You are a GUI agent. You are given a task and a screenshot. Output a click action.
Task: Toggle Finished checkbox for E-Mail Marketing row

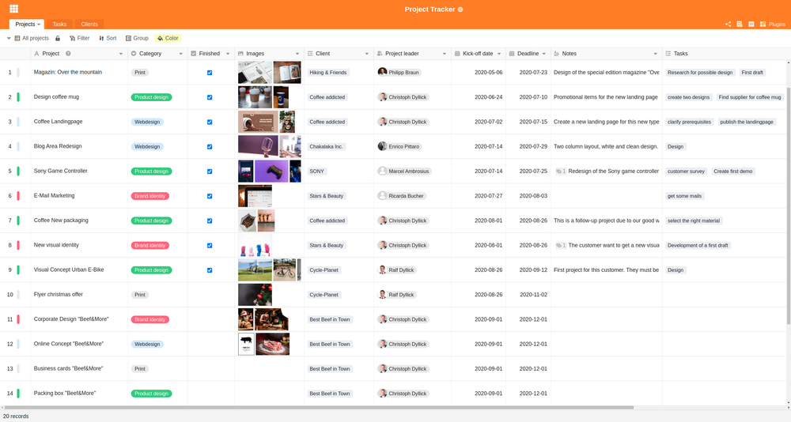tap(210, 196)
